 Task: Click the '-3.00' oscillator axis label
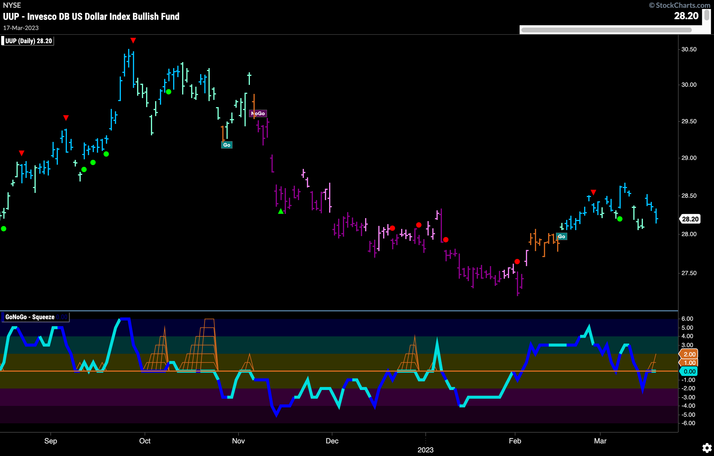[688, 397]
